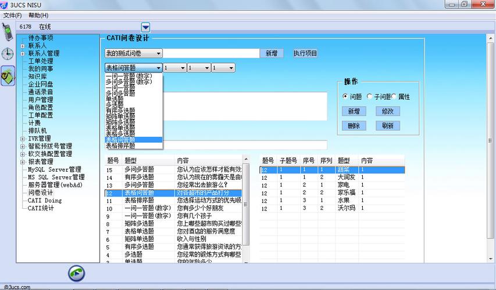Open 问卷设计 in the navigation tree
This screenshot has height=290, width=496.
coord(41,193)
